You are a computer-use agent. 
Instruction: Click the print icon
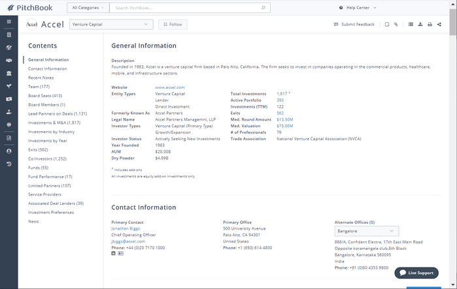click(x=430, y=24)
